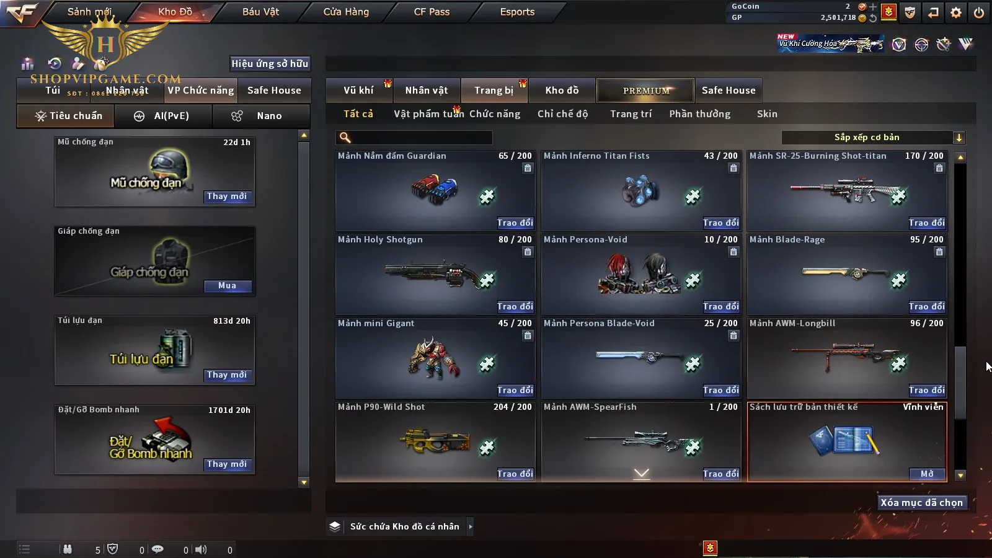Click Xóa mục đã chọn button
The image size is (992, 558).
(922, 503)
